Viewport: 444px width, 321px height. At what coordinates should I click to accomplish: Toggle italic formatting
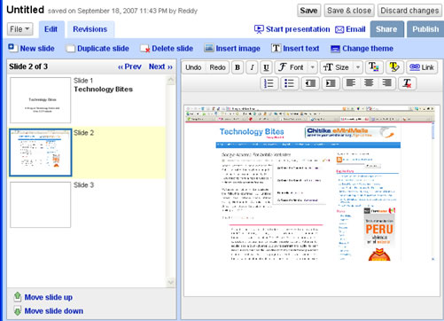pos(252,67)
